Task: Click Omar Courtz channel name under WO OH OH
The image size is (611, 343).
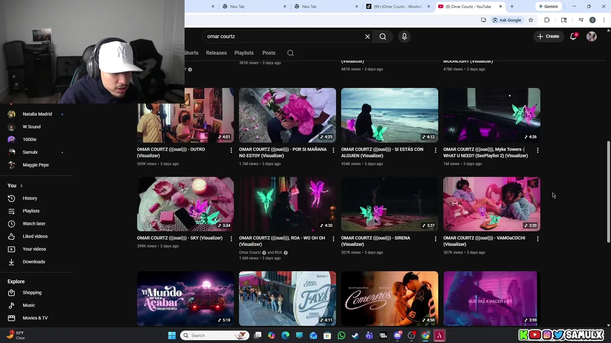Action: coord(250,252)
